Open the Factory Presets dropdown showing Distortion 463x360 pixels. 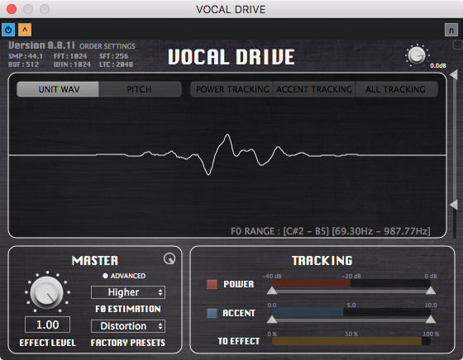coord(128,326)
